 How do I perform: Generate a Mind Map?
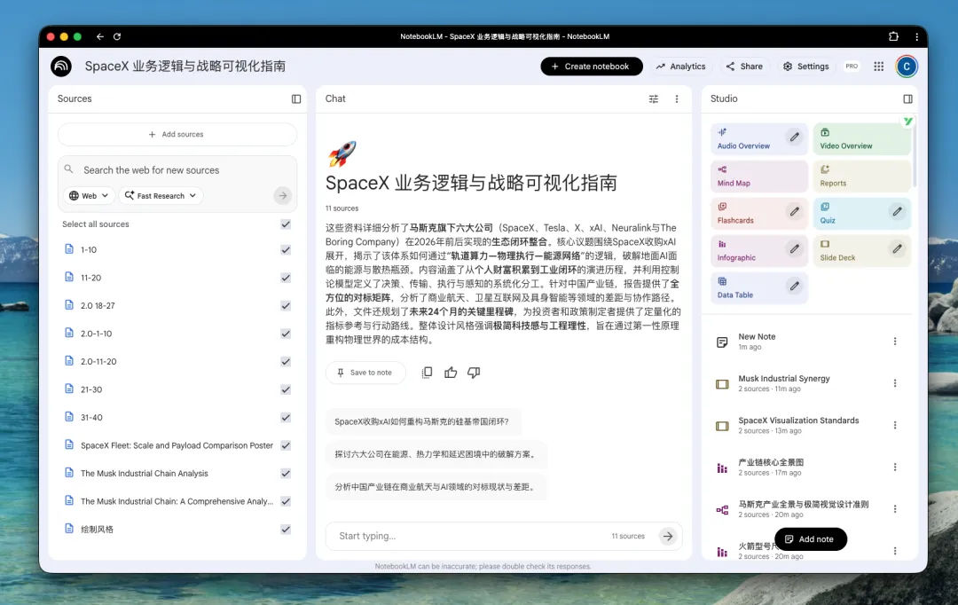point(758,176)
